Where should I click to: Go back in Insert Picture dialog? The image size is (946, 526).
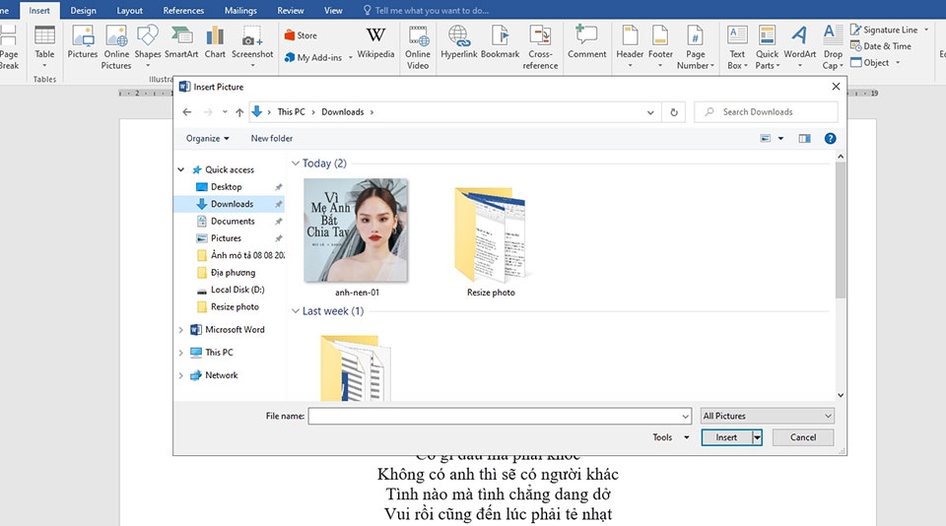187,112
